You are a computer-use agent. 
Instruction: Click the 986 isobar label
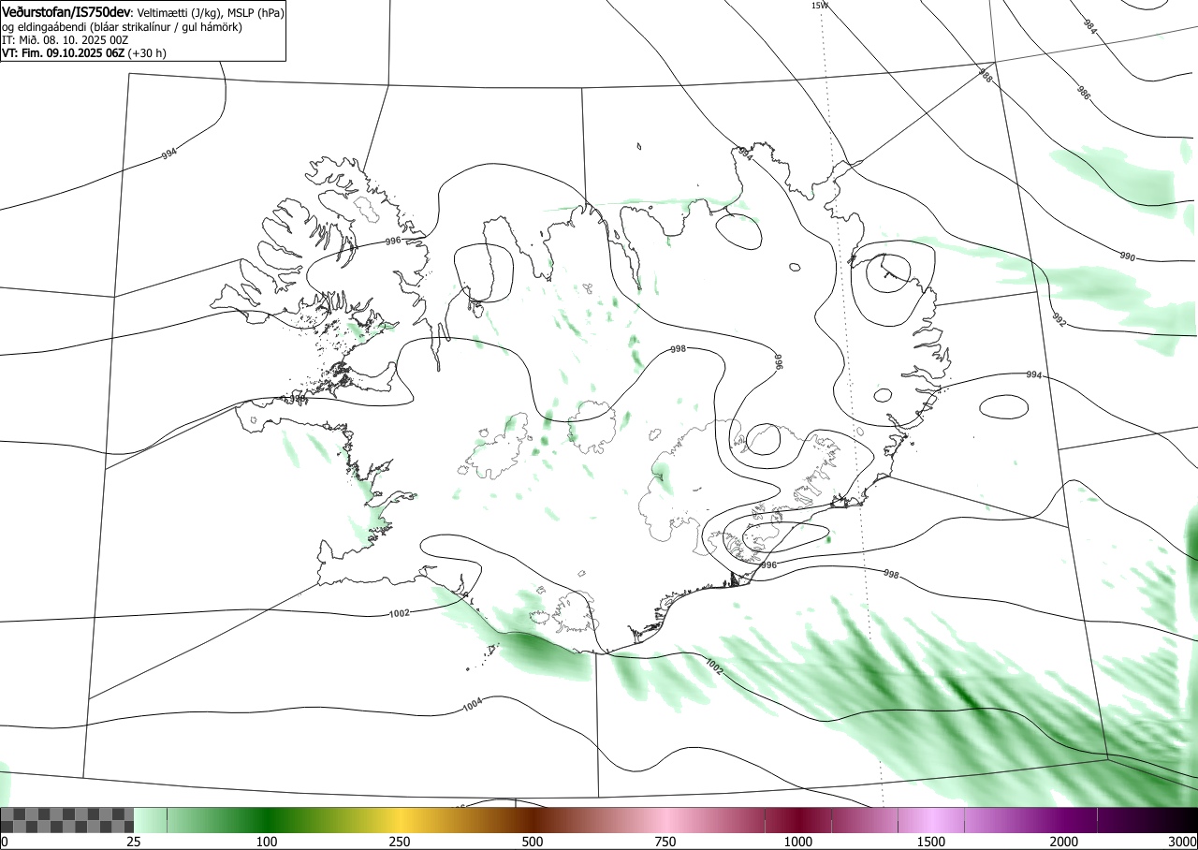coord(1083,93)
